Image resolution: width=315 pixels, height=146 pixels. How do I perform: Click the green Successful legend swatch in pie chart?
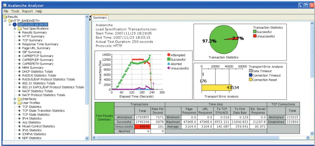[x=255, y=32]
